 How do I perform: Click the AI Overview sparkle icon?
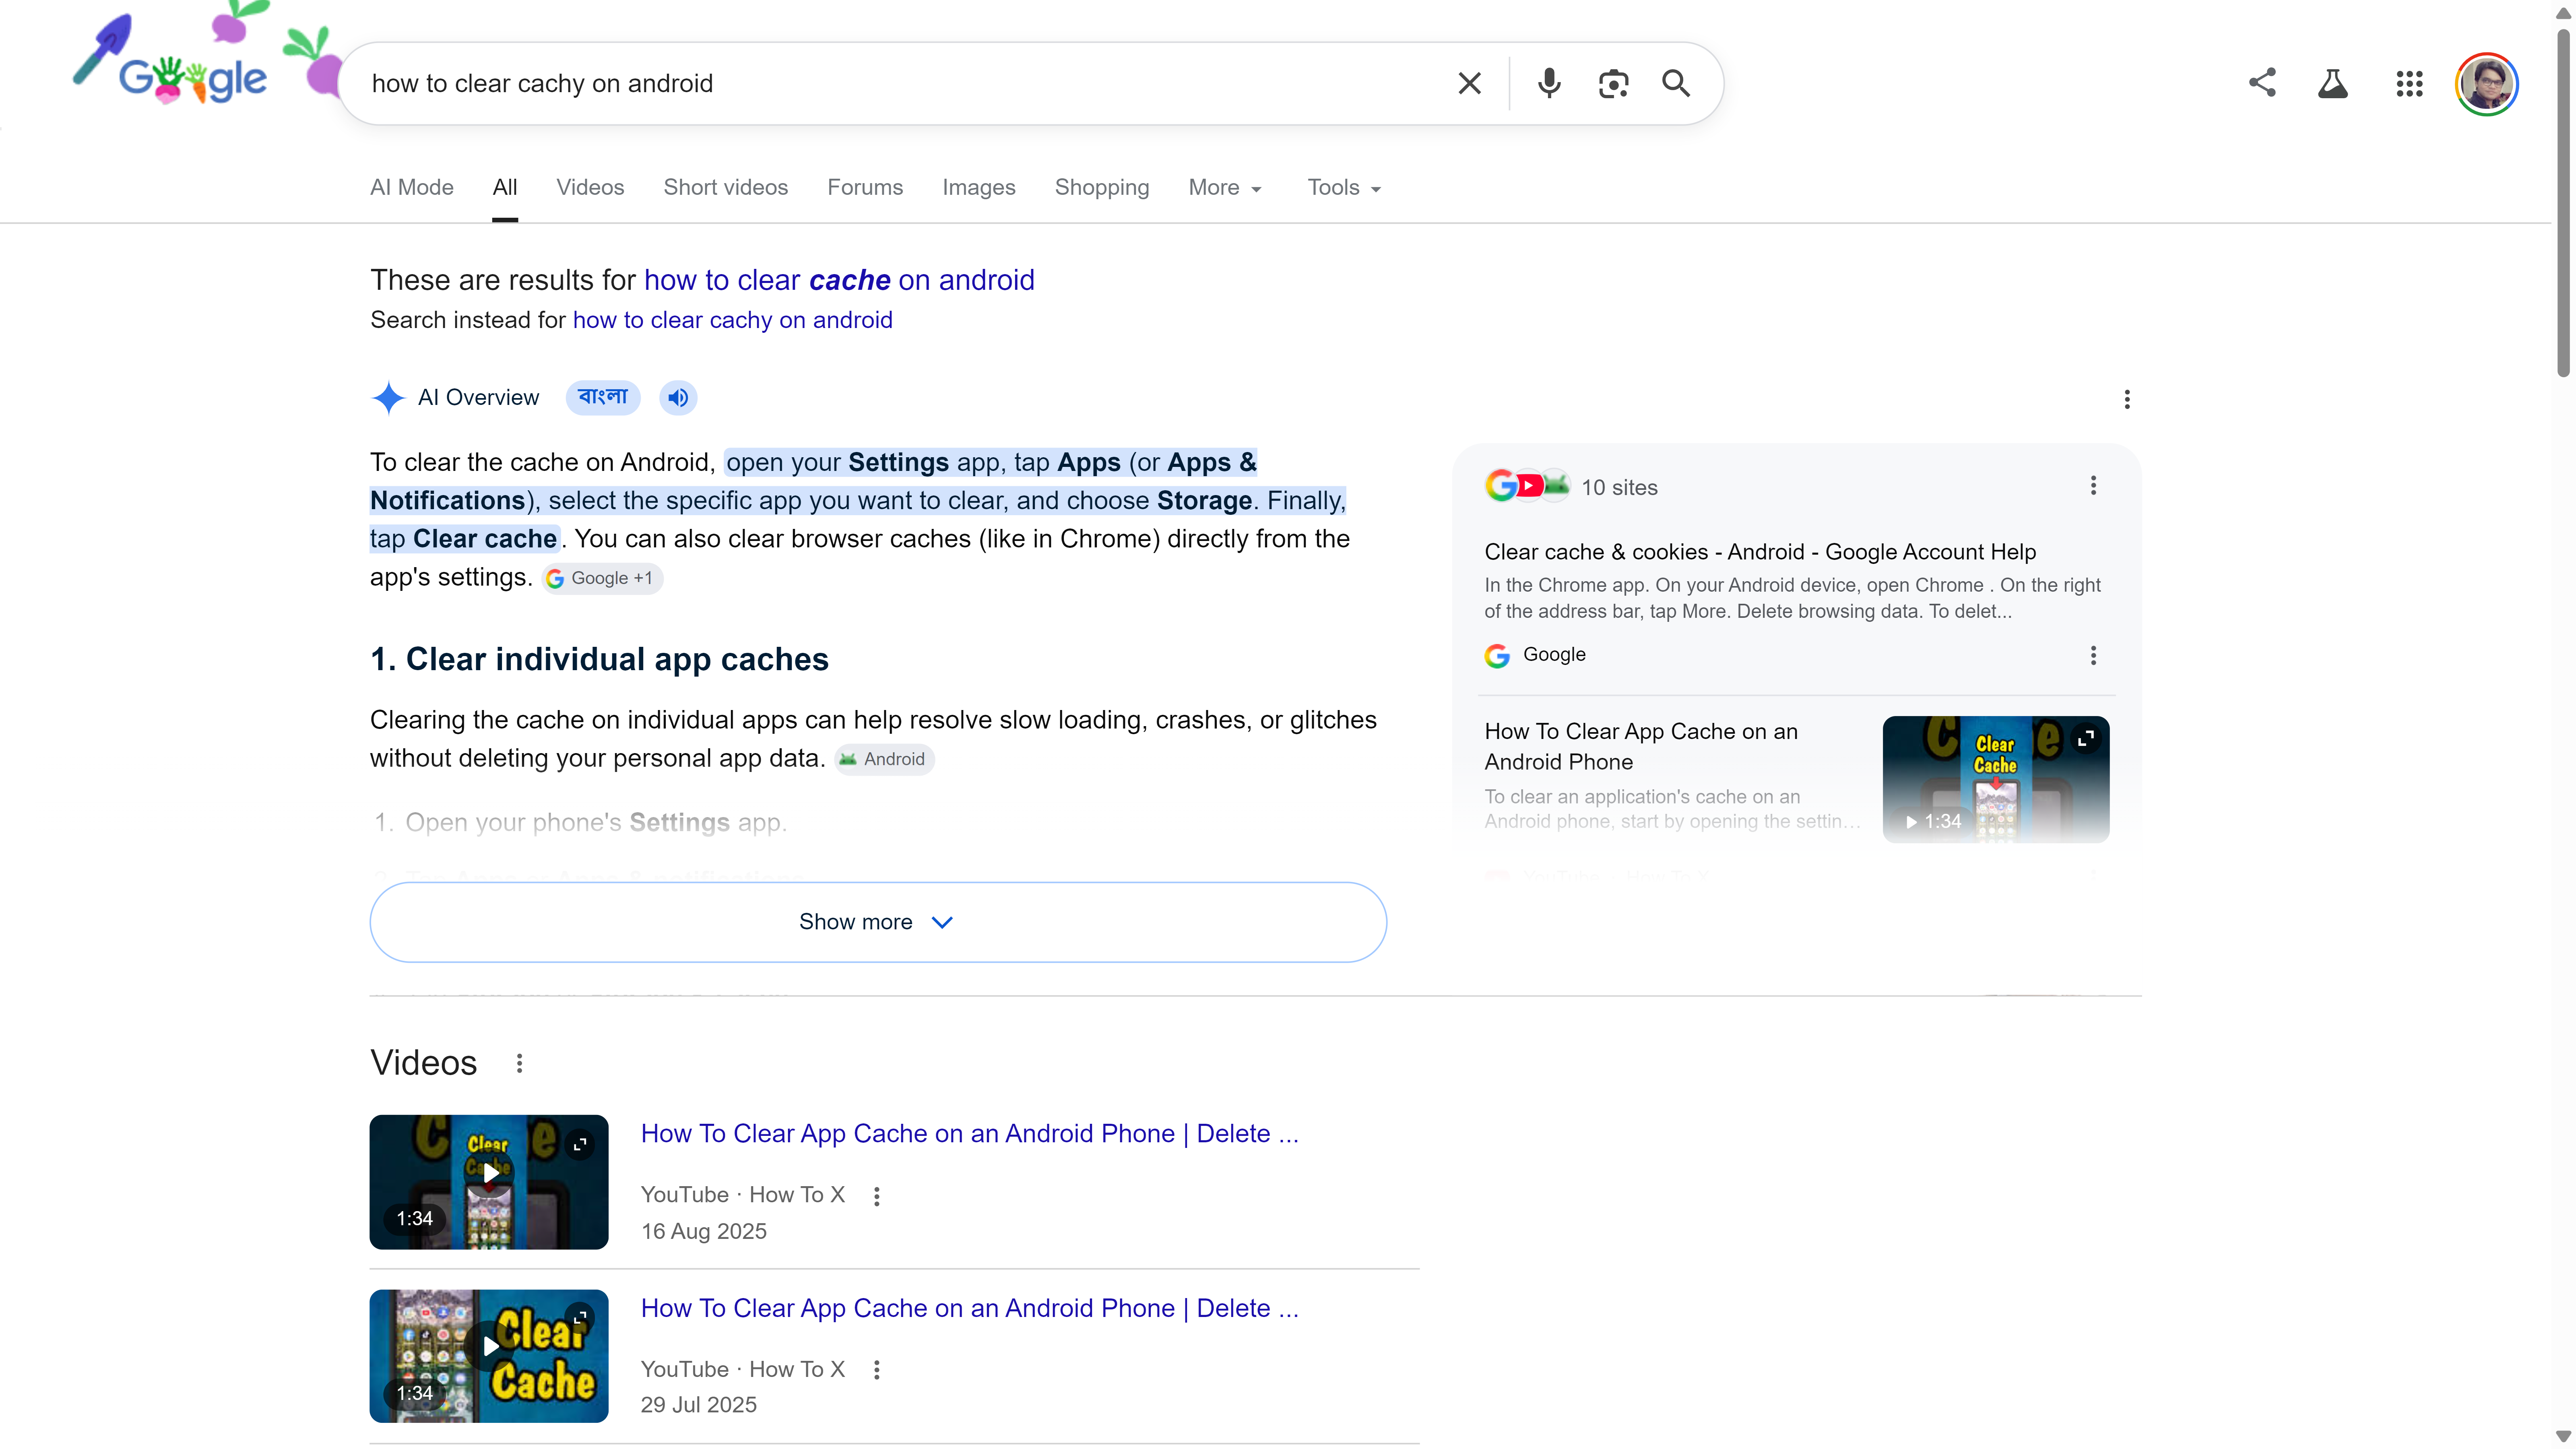pyautogui.click(x=388, y=398)
